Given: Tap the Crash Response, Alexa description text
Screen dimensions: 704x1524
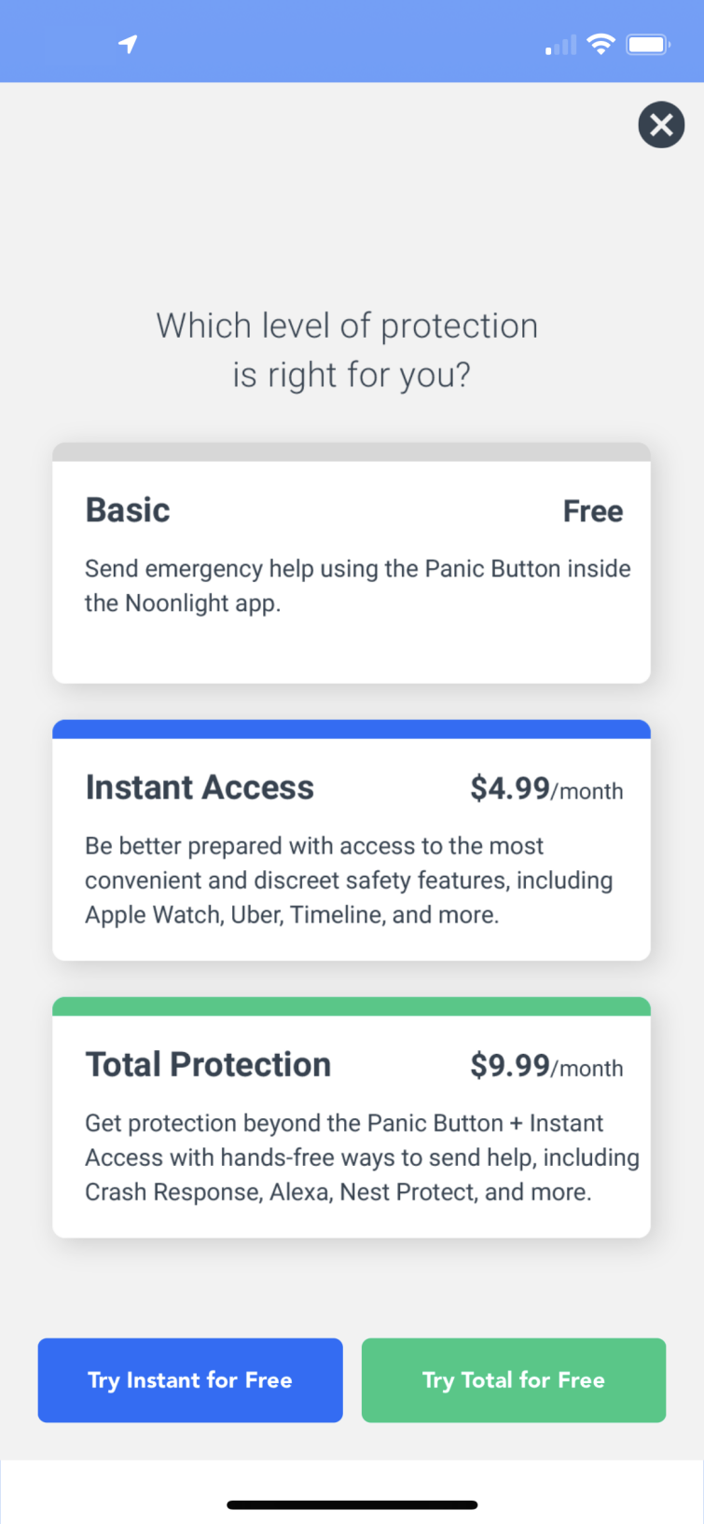Looking at the screenshot, I should (363, 1157).
